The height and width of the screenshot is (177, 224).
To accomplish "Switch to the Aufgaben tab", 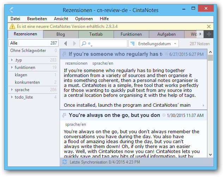I will [x=167, y=34].
